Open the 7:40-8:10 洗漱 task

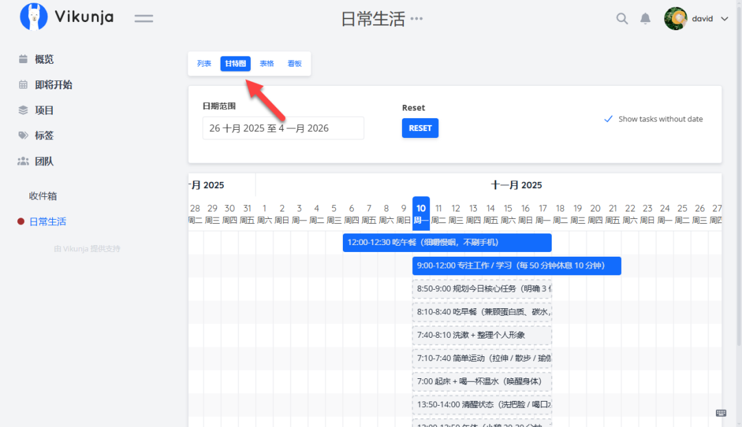[x=482, y=335]
